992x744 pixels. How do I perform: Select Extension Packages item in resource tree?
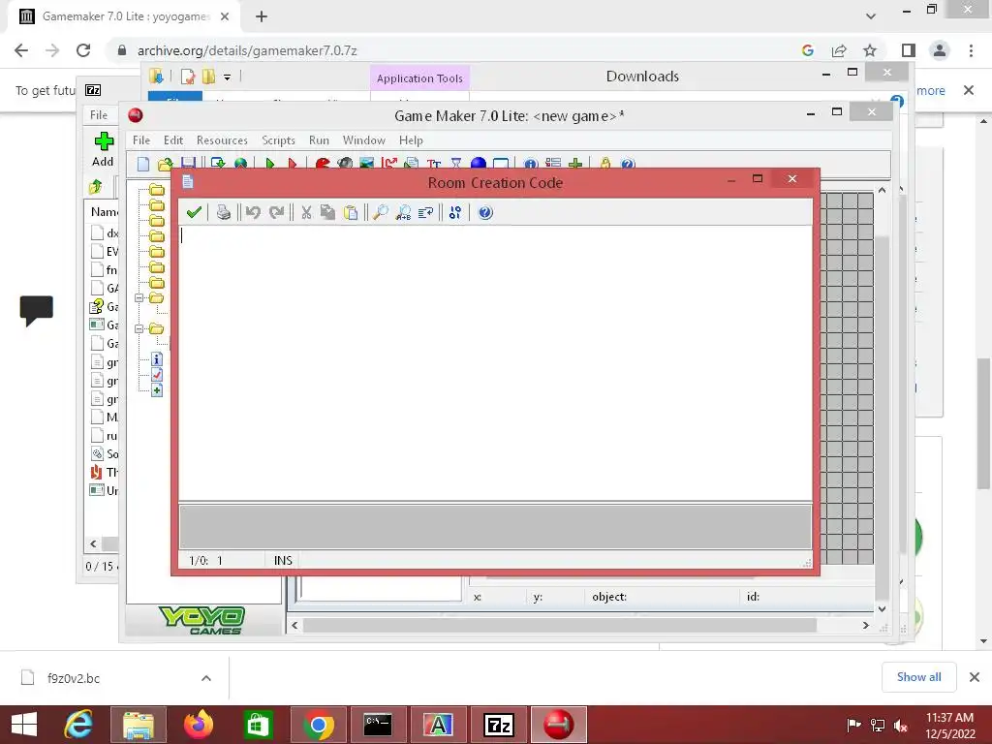(157, 390)
